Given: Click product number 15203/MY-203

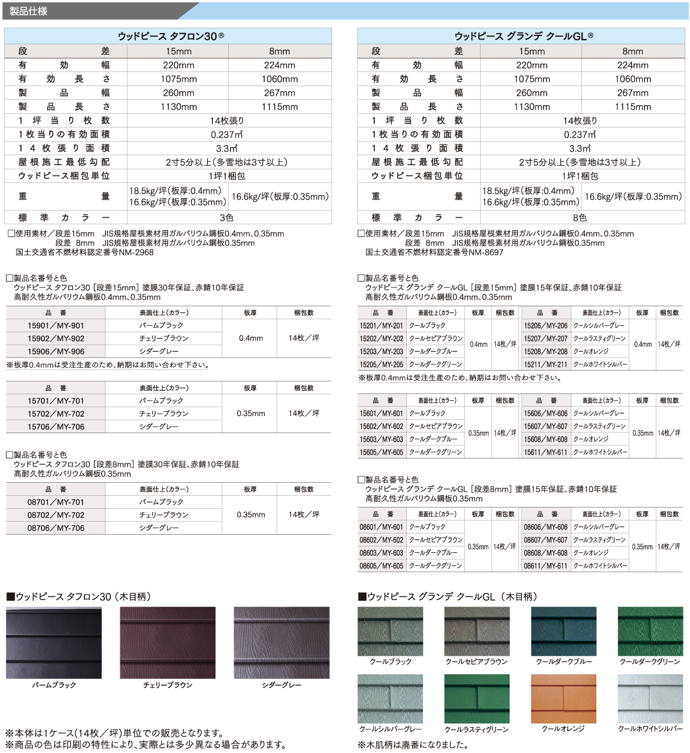Looking at the screenshot, I should pyautogui.click(x=382, y=352).
